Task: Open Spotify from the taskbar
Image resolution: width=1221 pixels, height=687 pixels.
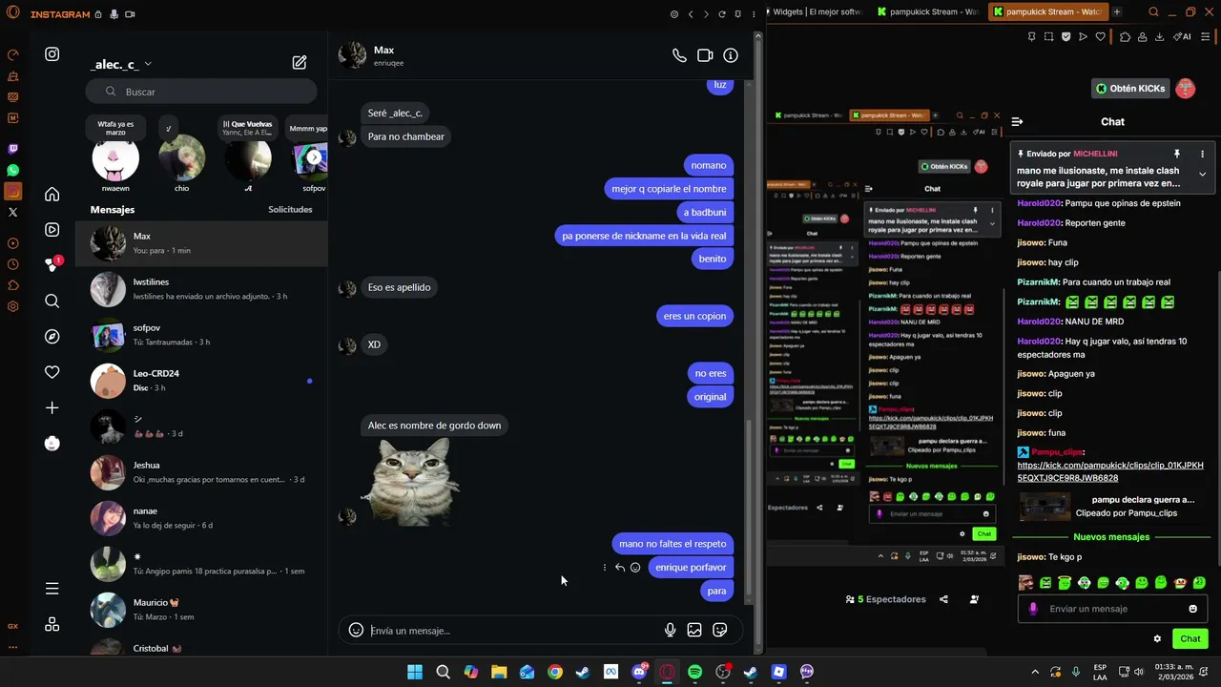Action: coord(694,672)
